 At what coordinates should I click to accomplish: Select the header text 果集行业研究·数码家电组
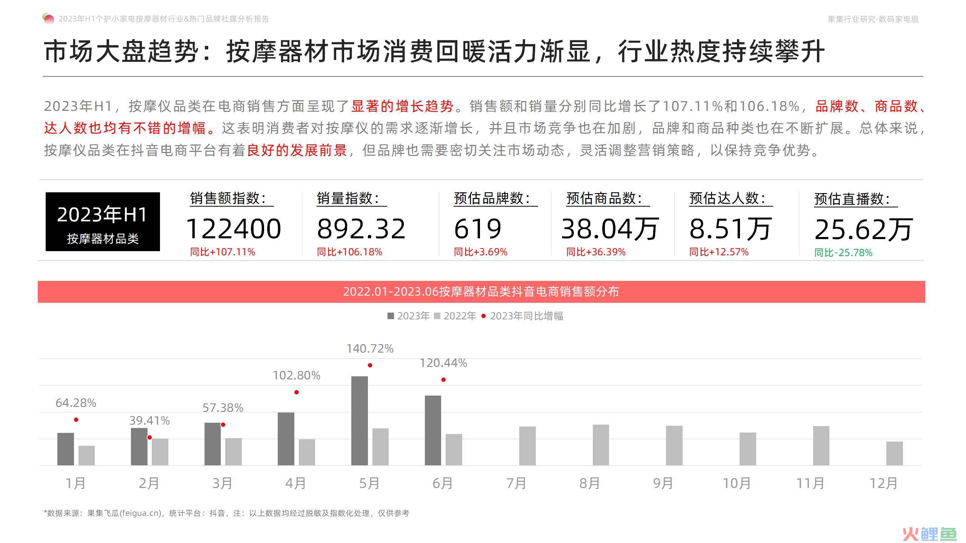(873, 19)
